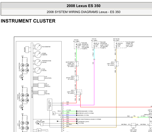Click the 'GRN' label at connector pin 6

point(68,112)
